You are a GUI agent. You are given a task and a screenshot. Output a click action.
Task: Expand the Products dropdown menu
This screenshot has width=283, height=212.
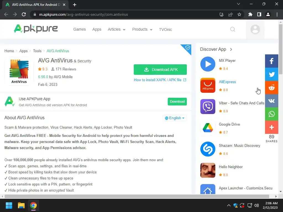point(142,29)
